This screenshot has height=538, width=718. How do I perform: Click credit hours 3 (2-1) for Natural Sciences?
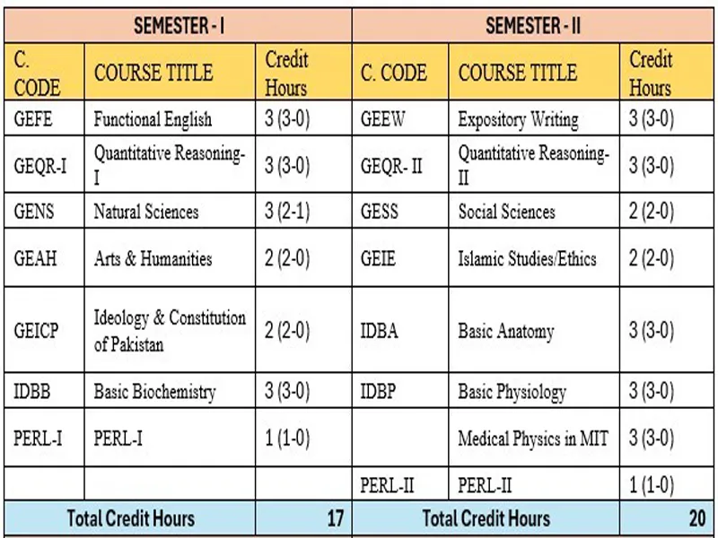[286, 212]
